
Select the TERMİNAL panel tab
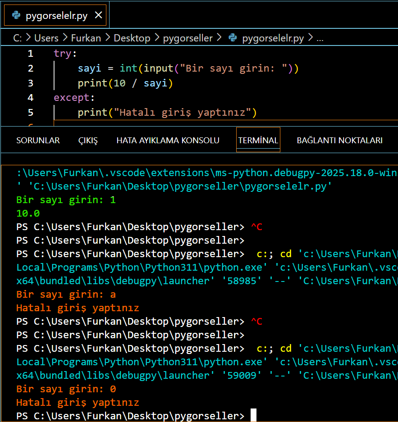click(258, 140)
